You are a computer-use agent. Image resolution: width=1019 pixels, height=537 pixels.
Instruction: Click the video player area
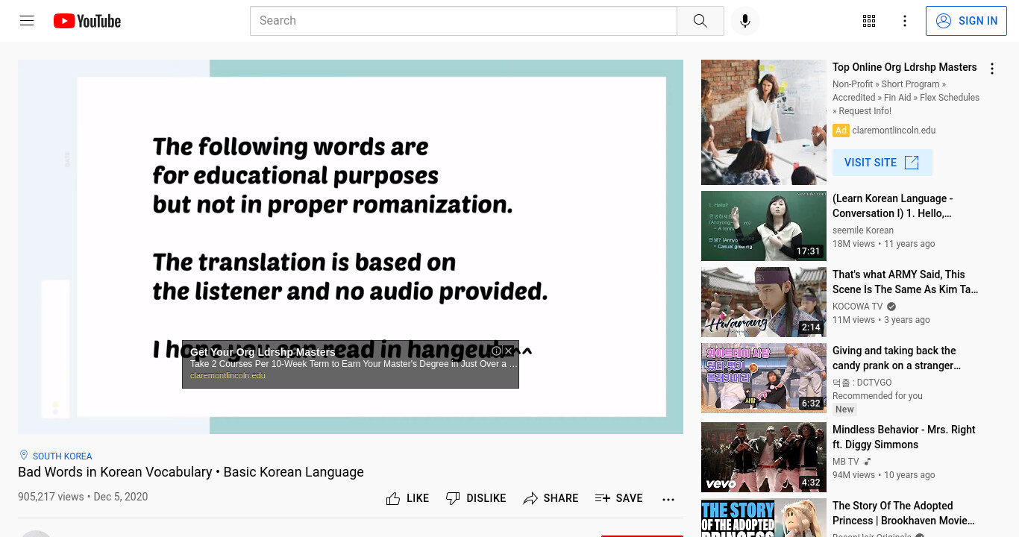tap(351, 247)
